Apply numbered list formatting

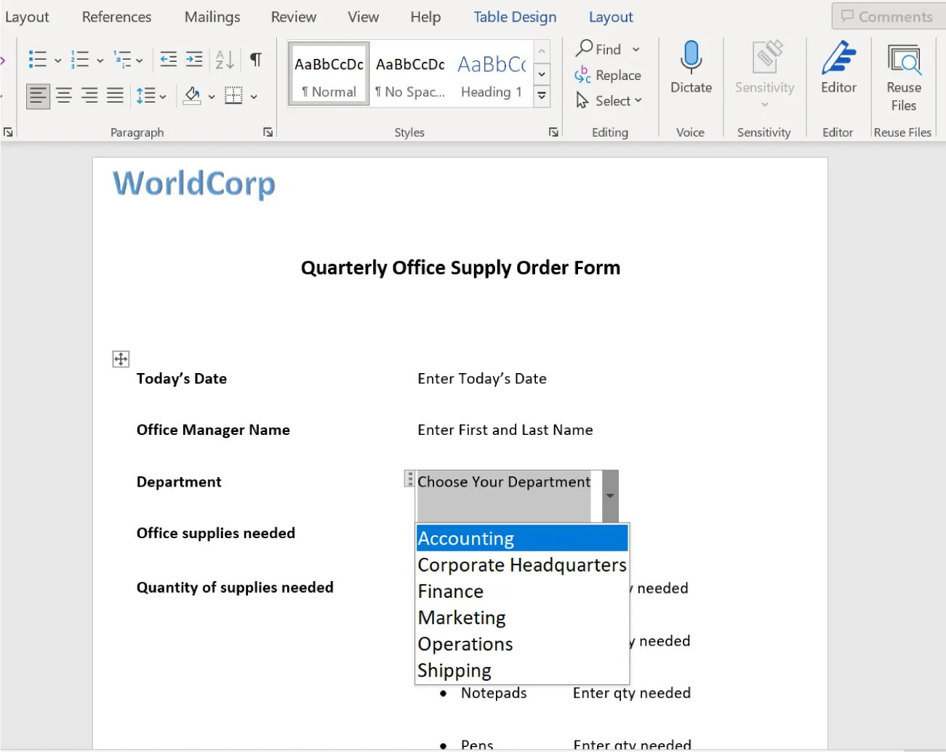click(x=81, y=59)
